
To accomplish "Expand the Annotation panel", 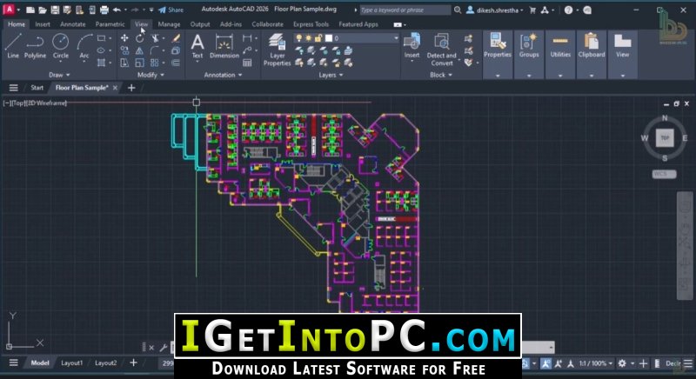I will click(223, 75).
